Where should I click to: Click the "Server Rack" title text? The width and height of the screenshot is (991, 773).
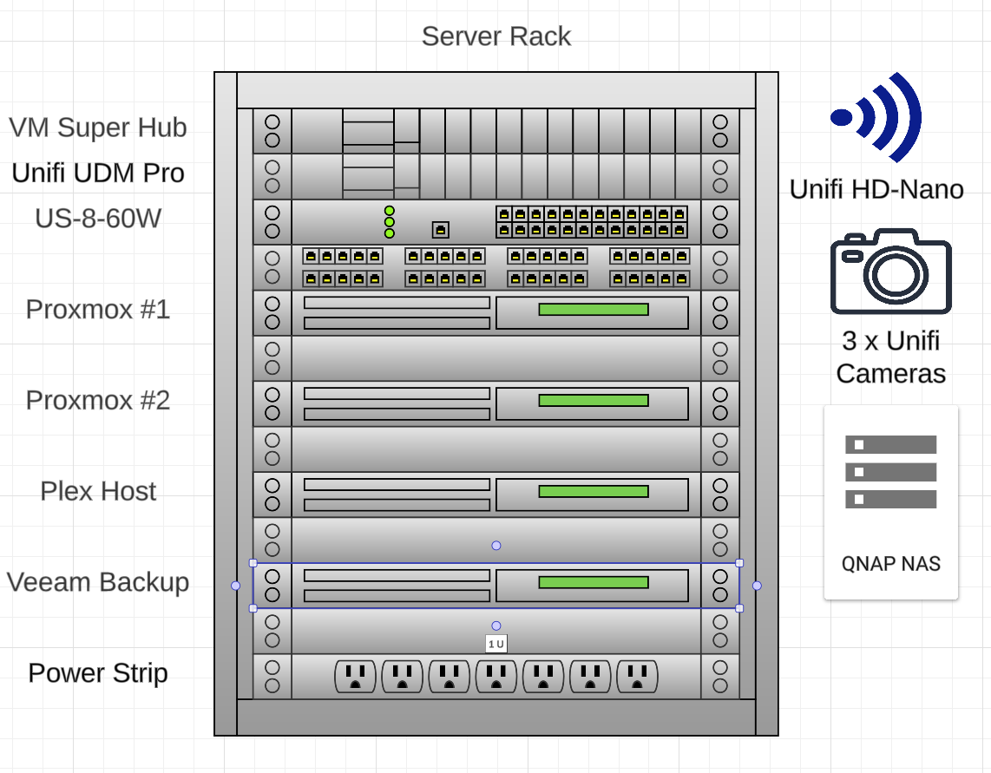click(495, 36)
